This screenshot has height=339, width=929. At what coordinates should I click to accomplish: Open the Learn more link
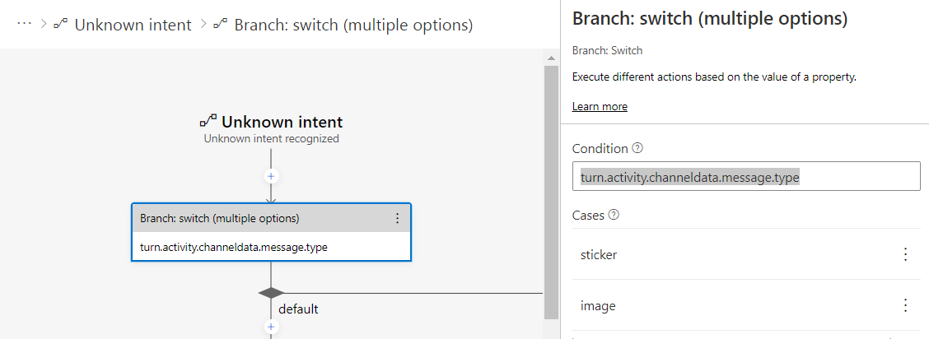pyautogui.click(x=600, y=106)
